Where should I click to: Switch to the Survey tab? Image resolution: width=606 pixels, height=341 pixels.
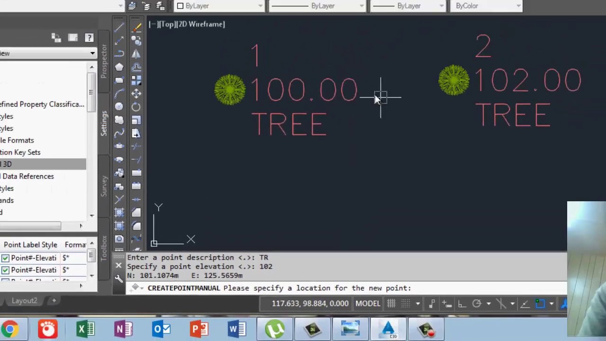[x=104, y=186]
